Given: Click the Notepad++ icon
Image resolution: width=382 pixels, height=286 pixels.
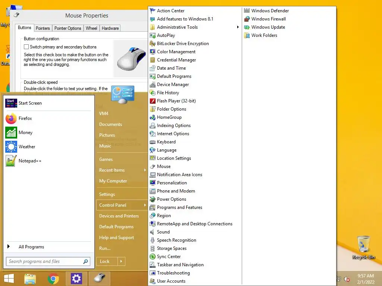Looking at the screenshot, I should tap(11, 161).
